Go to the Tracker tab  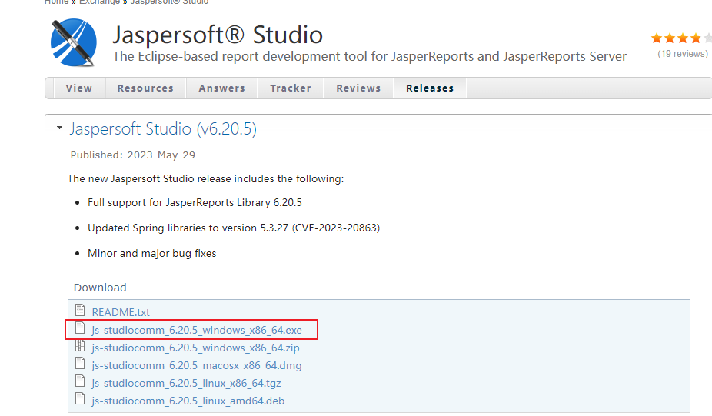click(x=291, y=88)
